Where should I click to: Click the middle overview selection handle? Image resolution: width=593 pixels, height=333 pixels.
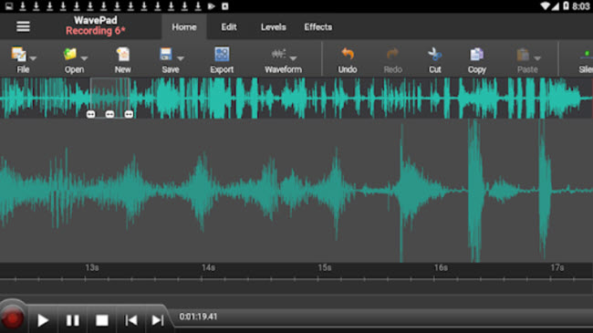tap(109, 114)
